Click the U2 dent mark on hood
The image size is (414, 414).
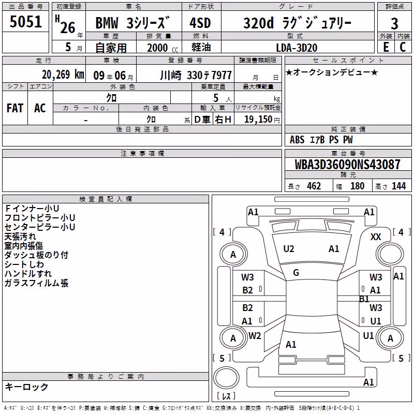pyautogui.click(x=289, y=249)
